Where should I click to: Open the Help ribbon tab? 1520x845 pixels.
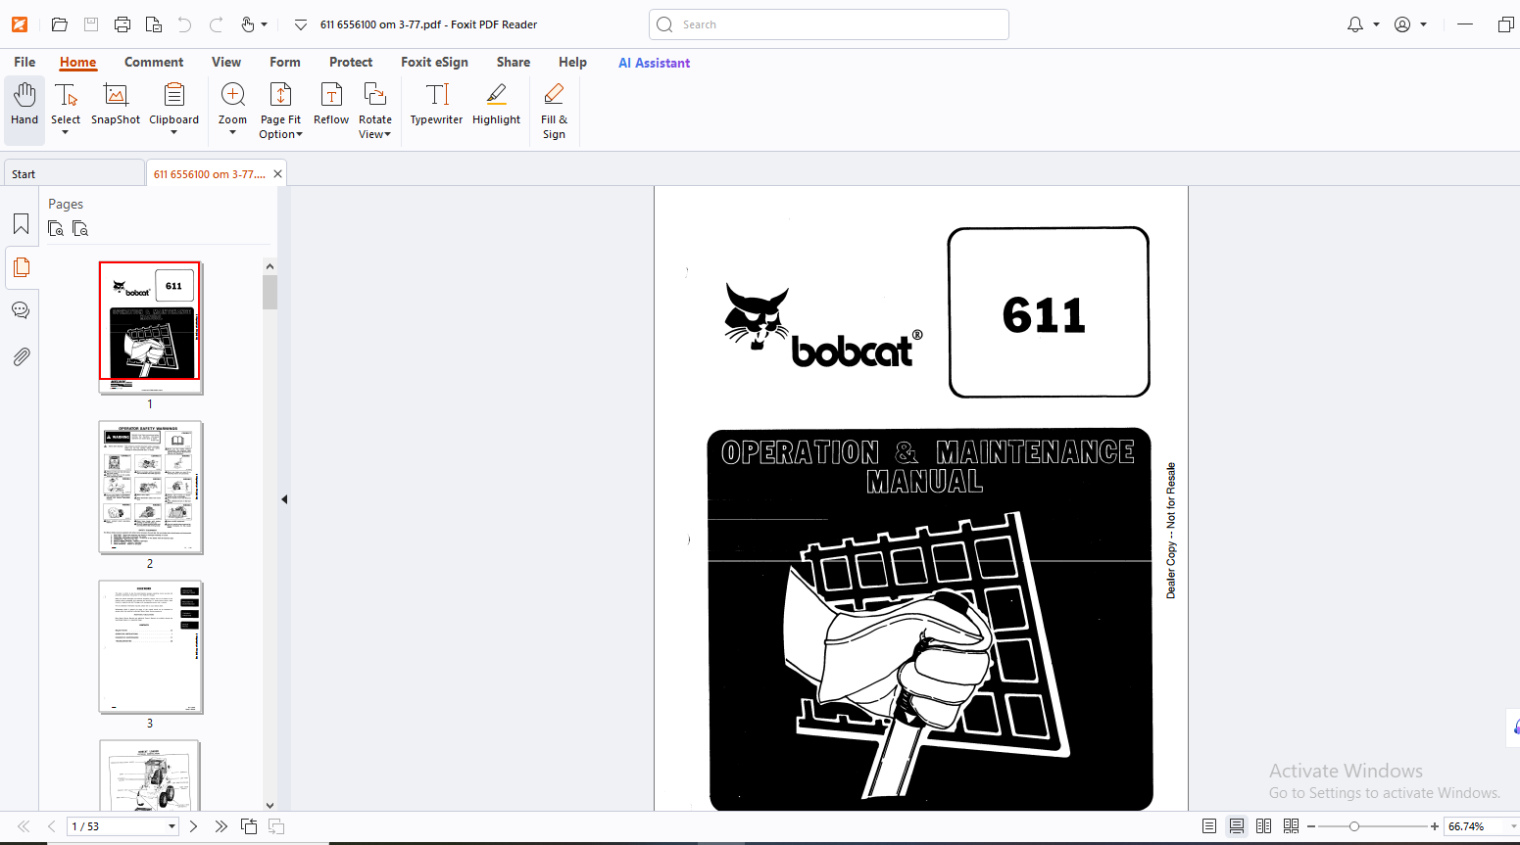pos(572,62)
